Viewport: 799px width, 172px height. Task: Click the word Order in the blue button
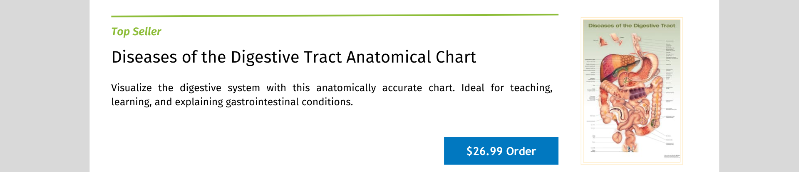521,151
